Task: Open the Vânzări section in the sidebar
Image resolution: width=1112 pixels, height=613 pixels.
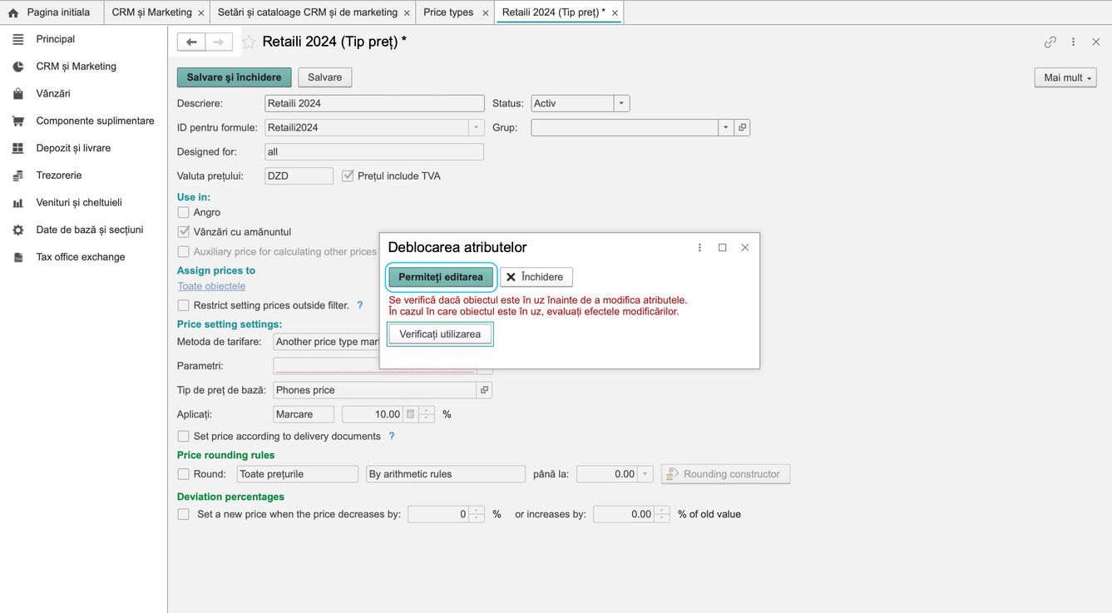Action: (53, 94)
